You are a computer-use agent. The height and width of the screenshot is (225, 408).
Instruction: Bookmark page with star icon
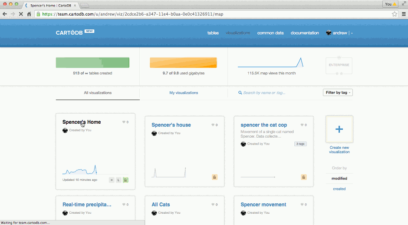[395, 14]
